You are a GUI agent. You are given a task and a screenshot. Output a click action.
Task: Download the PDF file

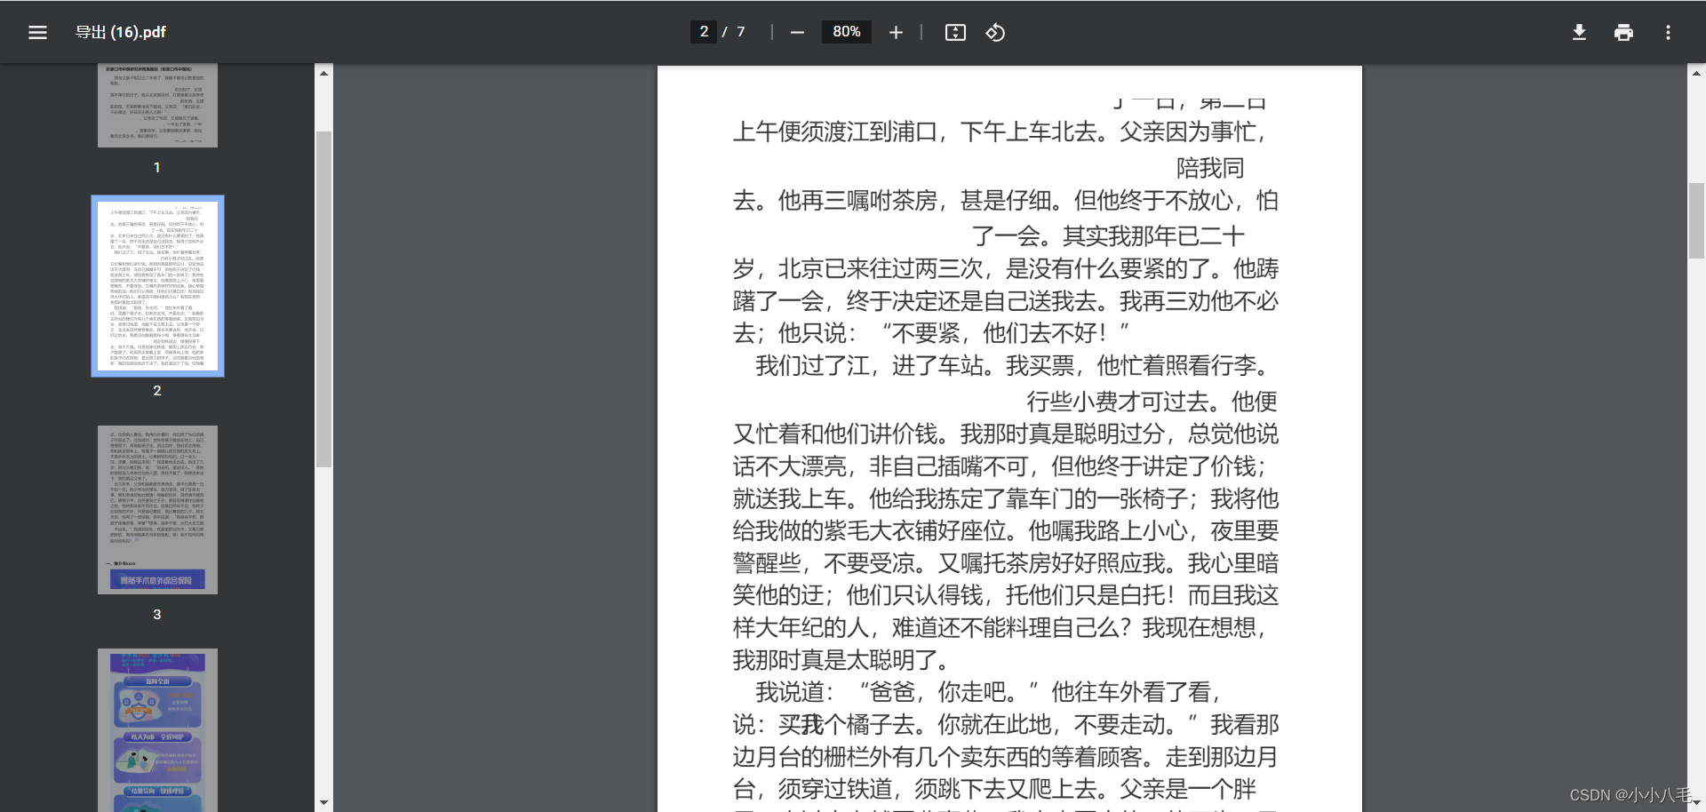1579,32
